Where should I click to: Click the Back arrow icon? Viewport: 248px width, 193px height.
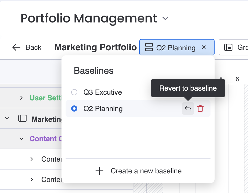(16, 47)
